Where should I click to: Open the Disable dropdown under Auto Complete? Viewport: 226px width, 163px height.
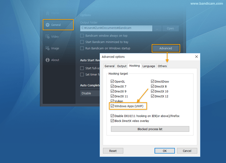coord(90,93)
